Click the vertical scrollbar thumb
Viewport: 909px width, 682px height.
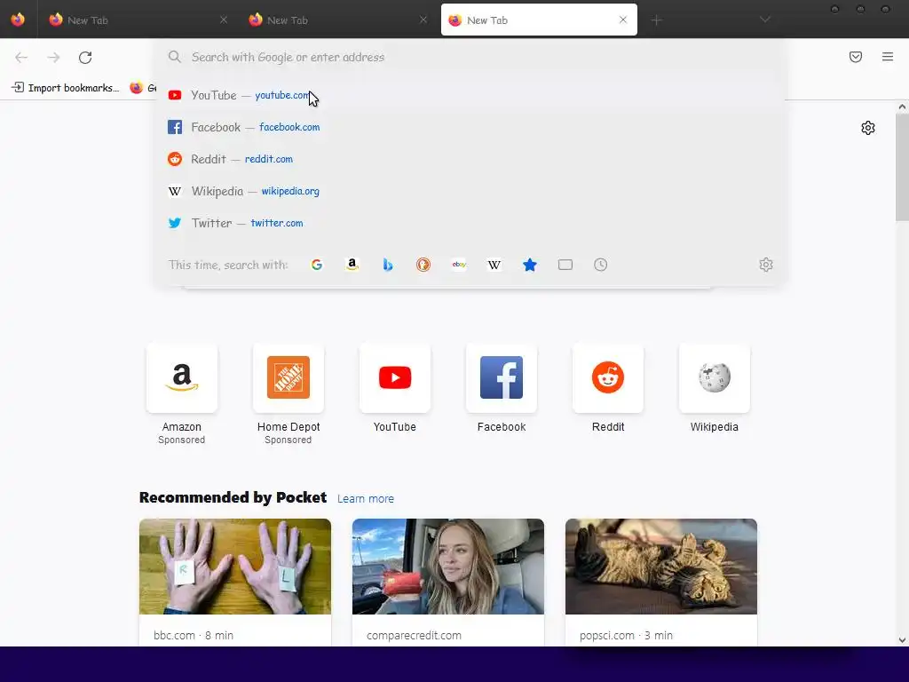pos(902,167)
